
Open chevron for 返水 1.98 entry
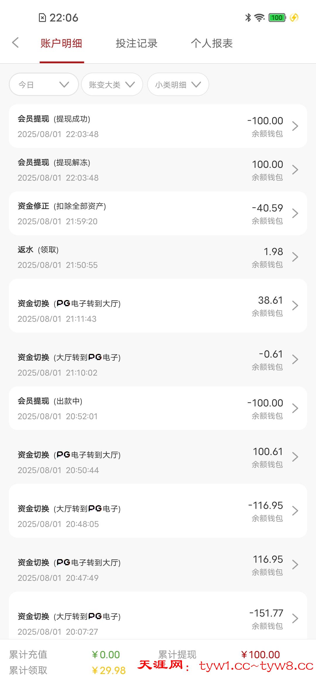pos(295,257)
